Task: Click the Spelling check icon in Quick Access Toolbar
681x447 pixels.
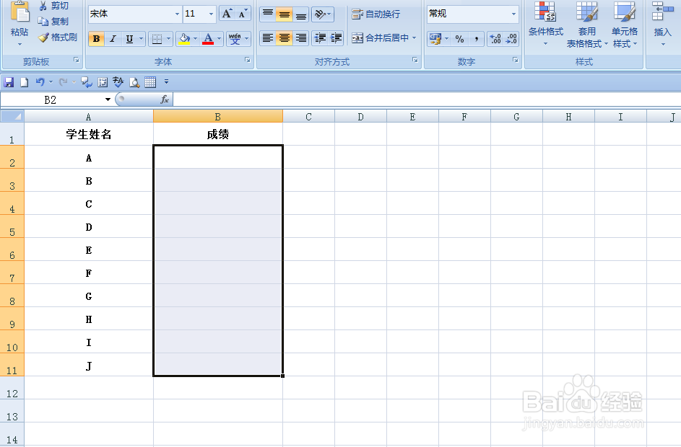Action: [117, 81]
